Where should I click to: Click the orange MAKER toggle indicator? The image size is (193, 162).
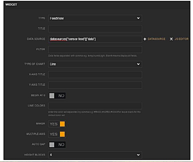(x=62, y=124)
